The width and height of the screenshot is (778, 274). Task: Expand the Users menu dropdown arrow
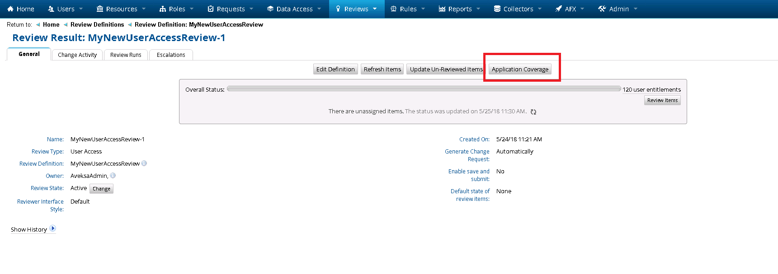click(81, 9)
